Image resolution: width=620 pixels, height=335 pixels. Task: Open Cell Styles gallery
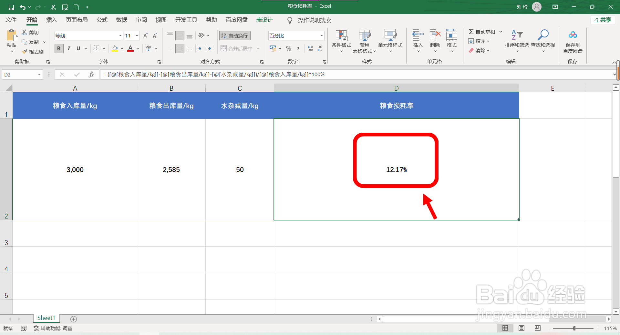click(x=390, y=41)
